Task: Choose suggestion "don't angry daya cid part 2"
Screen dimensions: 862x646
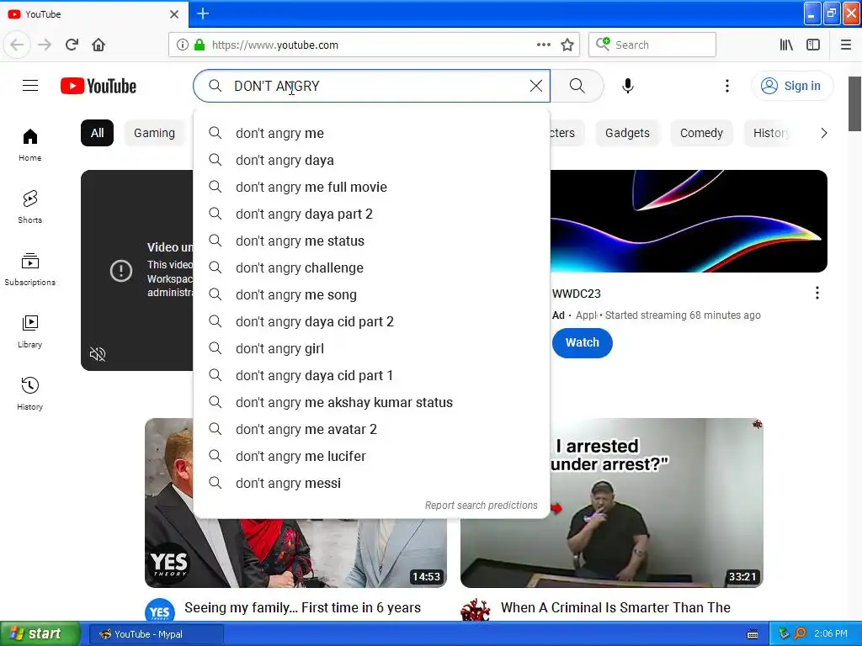Action: pos(371,321)
